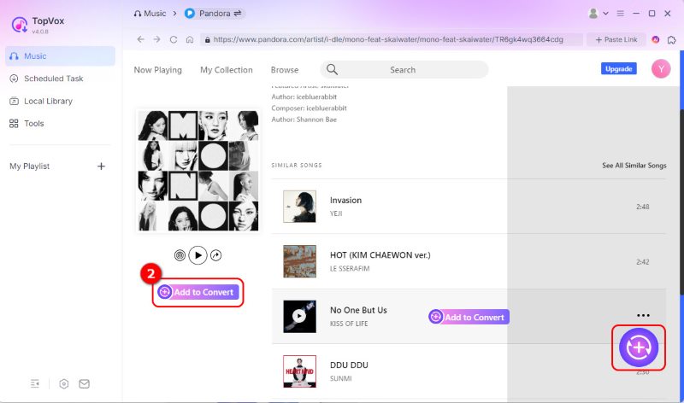Click the My Playlist label
Screen dimensions: 684x403
30,166
